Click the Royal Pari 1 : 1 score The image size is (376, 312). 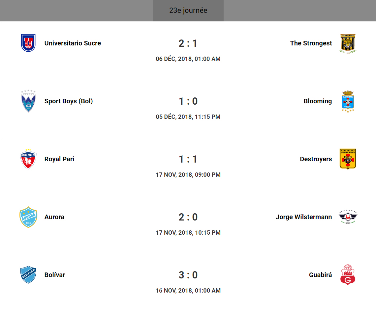(188, 159)
